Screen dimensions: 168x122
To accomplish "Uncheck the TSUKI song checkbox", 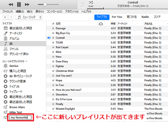I will (x=53, y=43).
